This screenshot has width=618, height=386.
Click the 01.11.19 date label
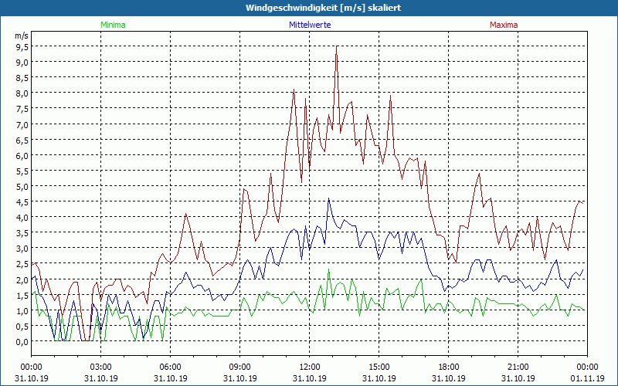pos(587,378)
